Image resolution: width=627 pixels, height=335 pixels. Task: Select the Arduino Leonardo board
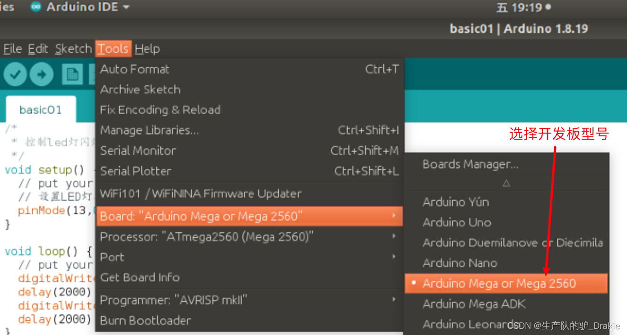point(506,324)
